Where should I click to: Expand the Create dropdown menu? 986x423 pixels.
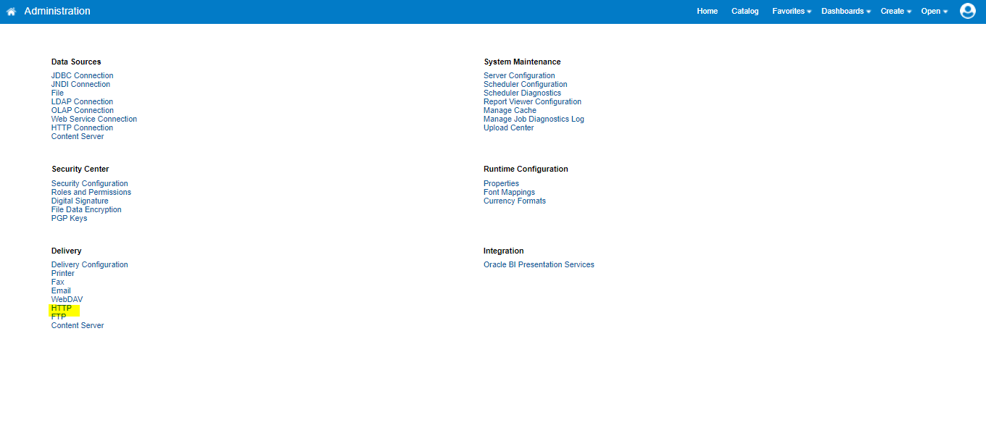coord(895,11)
